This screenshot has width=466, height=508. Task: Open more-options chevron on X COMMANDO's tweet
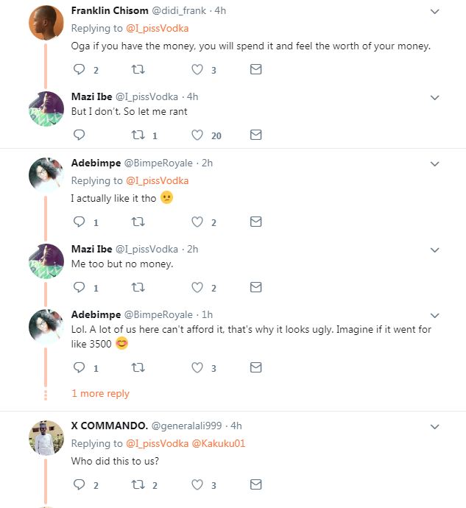[434, 426]
